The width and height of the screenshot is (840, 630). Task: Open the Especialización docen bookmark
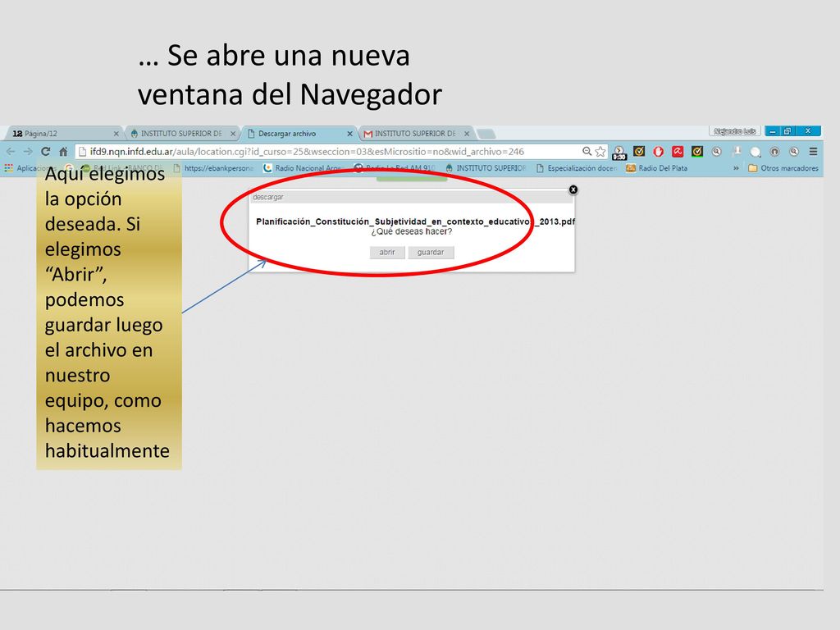[577, 168]
